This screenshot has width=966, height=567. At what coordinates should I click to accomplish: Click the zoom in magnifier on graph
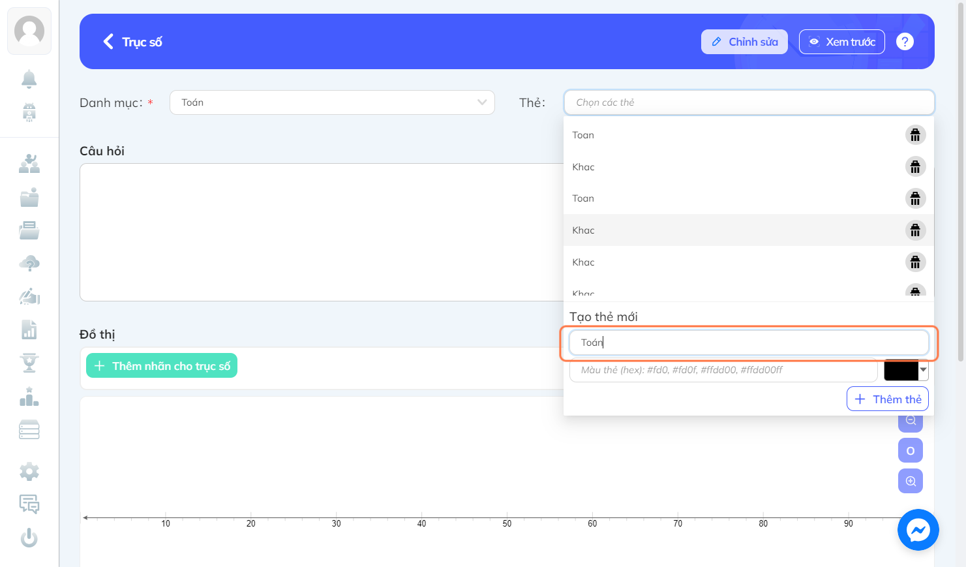(911, 481)
